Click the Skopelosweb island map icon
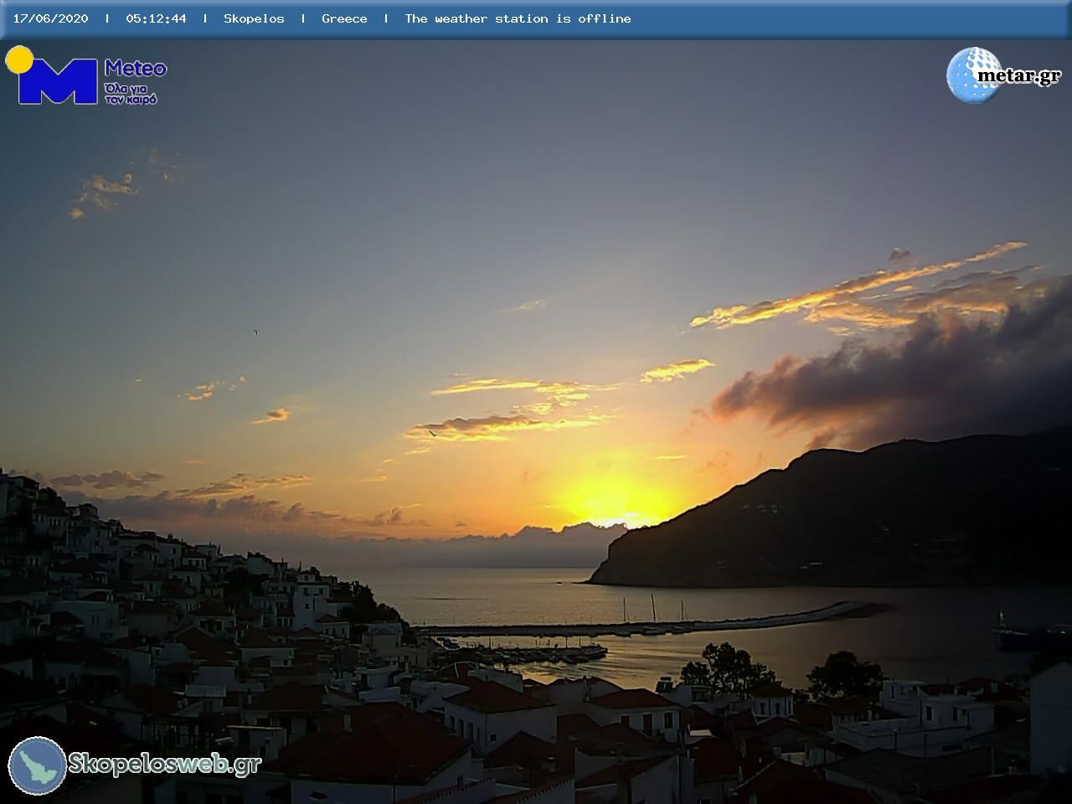The image size is (1072, 804). (38, 765)
